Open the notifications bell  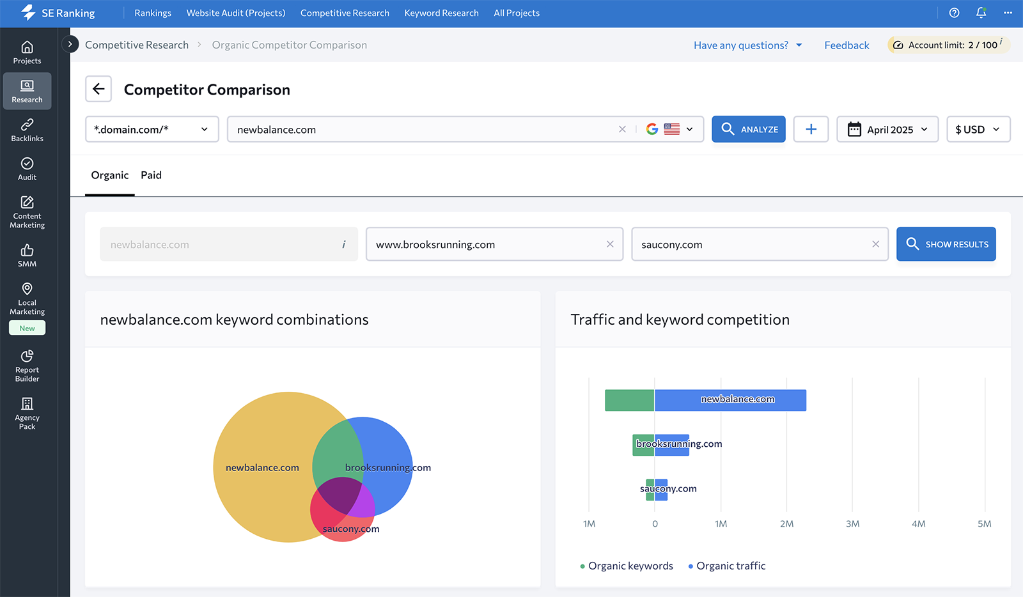pyautogui.click(x=981, y=13)
